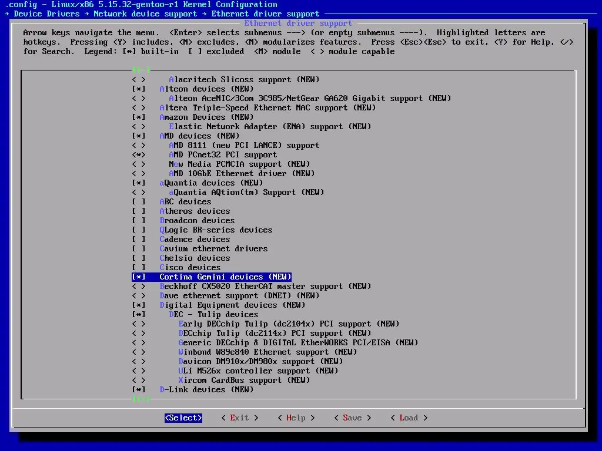Toggle Alteon devices checkbox

(139, 89)
